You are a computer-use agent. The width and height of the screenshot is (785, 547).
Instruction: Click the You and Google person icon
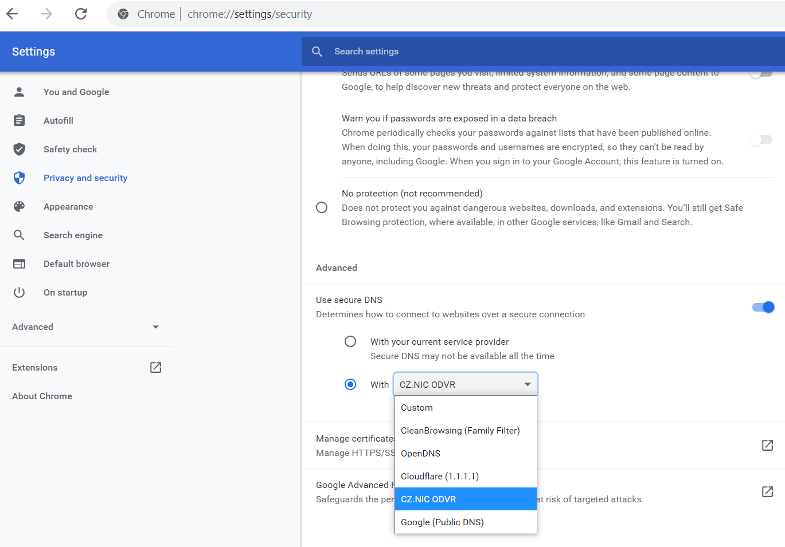pos(19,92)
